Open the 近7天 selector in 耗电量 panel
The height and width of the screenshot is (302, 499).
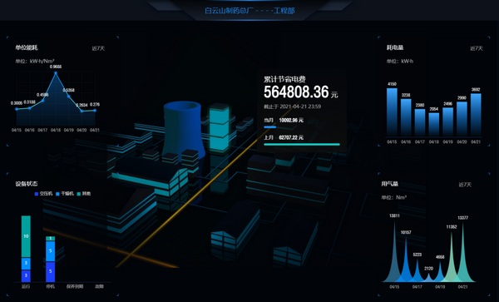[477, 48]
